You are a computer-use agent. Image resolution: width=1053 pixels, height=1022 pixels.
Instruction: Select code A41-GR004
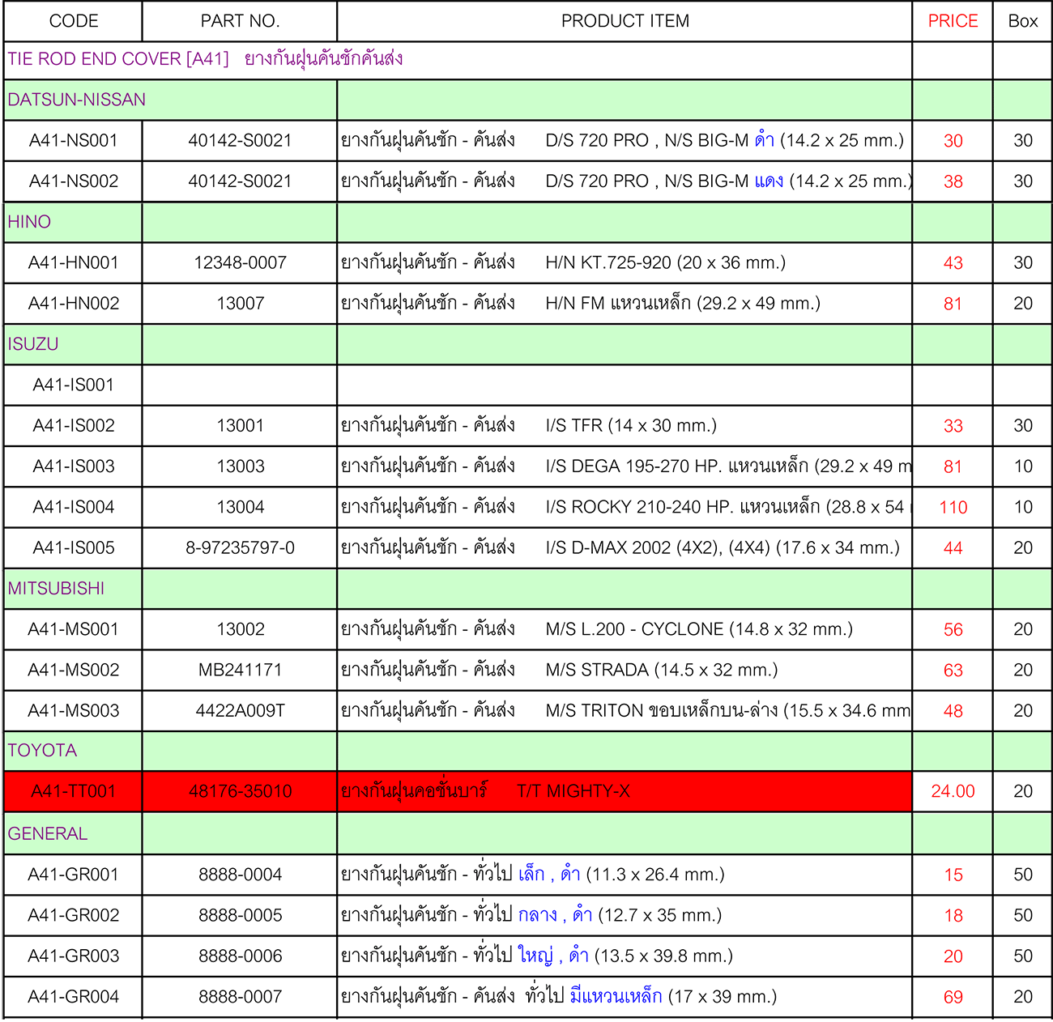point(74,997)
